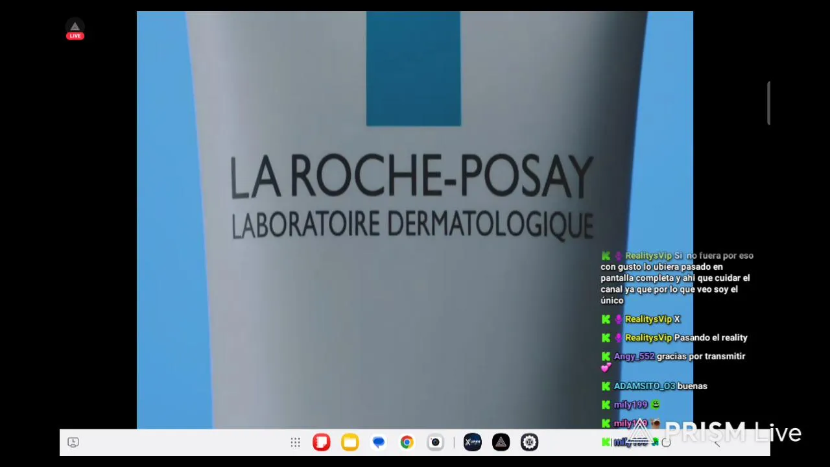Click the 'buenas' chat message

click(693, 387)
